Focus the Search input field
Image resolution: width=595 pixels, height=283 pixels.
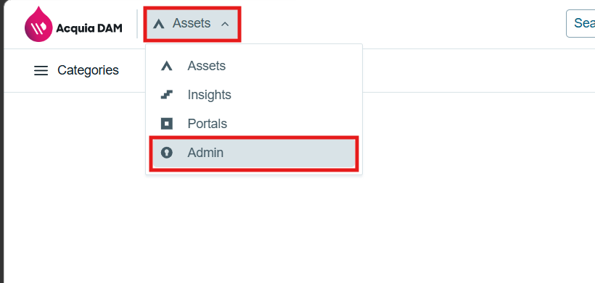[x=580, y=23]
